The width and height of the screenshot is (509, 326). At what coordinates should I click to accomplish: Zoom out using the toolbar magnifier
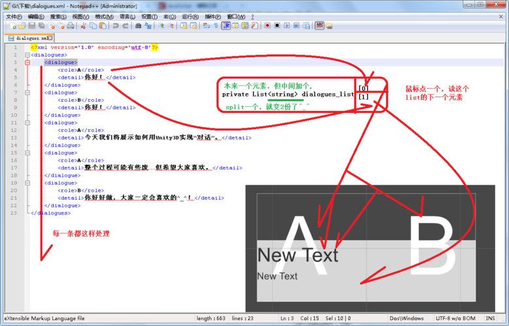[171, 25]
